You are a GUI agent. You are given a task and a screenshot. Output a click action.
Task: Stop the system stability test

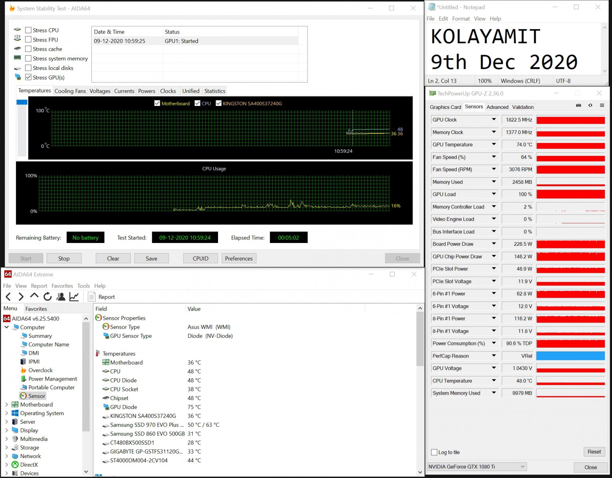(x=64, y=258)
